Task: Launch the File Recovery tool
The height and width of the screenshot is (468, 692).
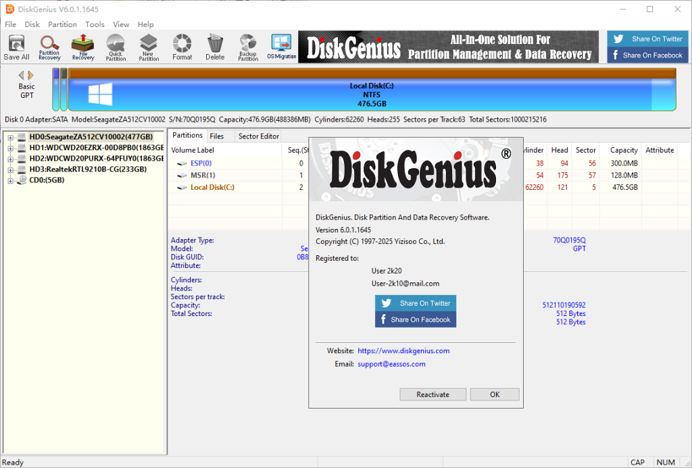Action: (83, 47)
